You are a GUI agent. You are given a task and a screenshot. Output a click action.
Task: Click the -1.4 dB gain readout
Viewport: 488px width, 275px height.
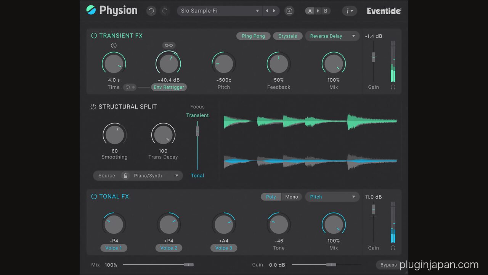click(x=374, y=36)
